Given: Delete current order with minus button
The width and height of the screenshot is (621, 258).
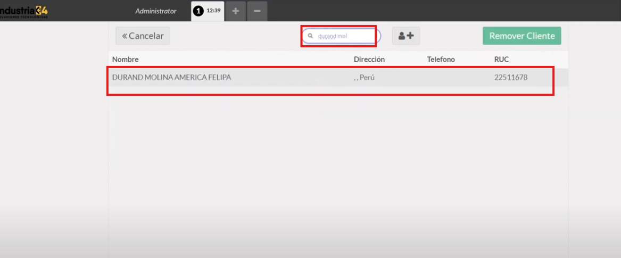Looking at the screenshot, I should point(257,11).
